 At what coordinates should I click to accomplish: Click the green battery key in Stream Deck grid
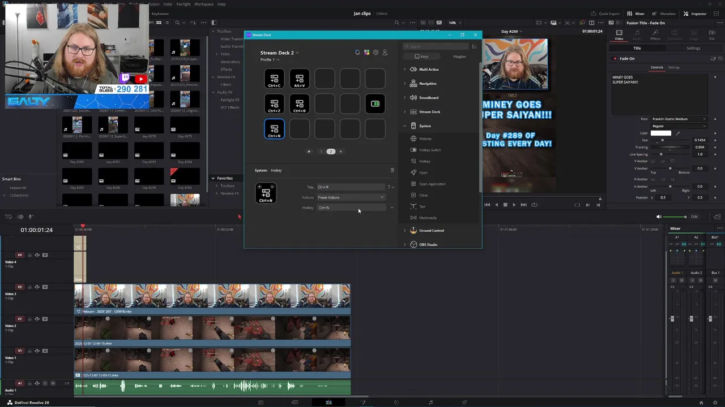[375, 104]
